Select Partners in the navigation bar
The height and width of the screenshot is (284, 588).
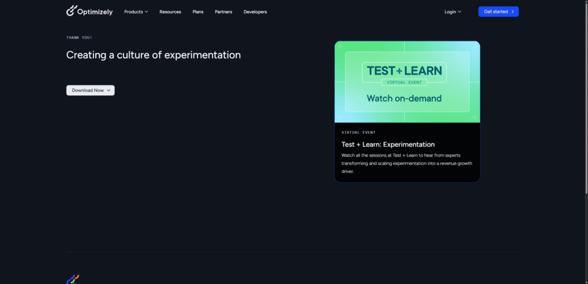223,11
